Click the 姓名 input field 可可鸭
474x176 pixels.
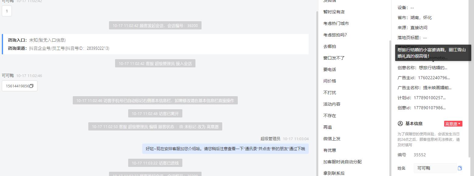tap(435, 168)
